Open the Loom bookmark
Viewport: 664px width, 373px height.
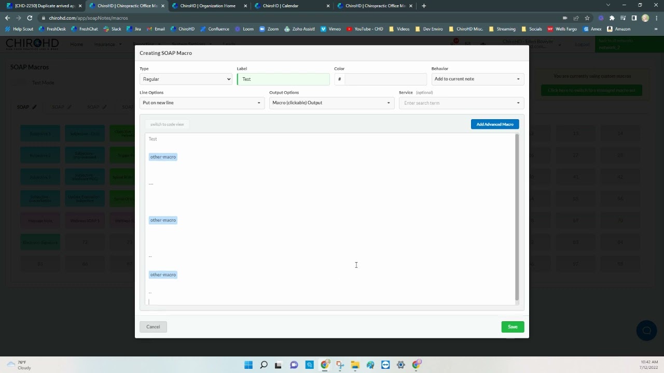[244, 29]
